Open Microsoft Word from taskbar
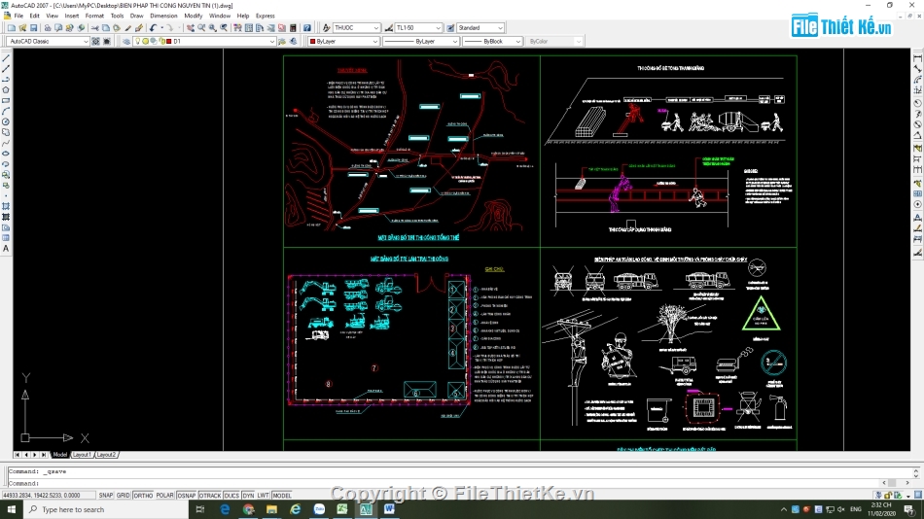Image resolution: width=924 pixels, height=519 pixels. pos(389,509)
